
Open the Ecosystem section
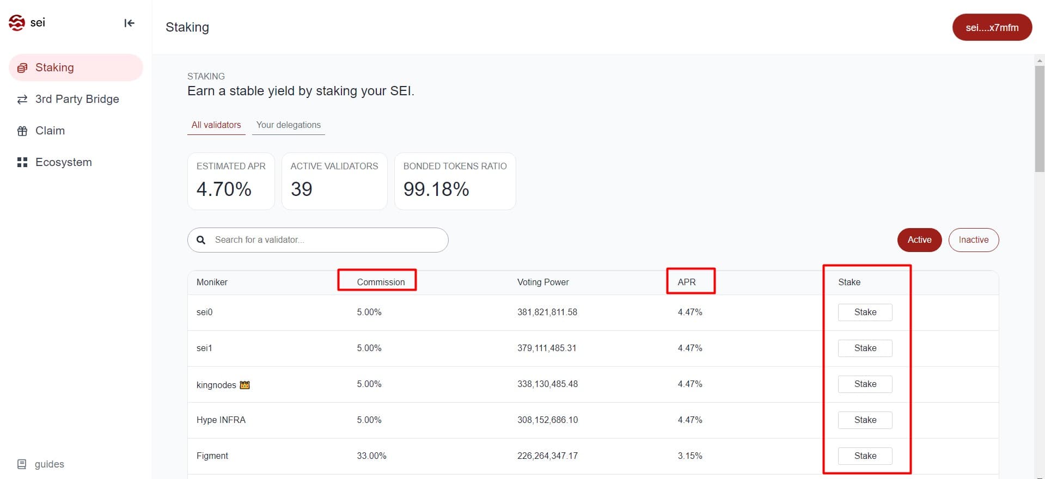(x=76, y=162)
